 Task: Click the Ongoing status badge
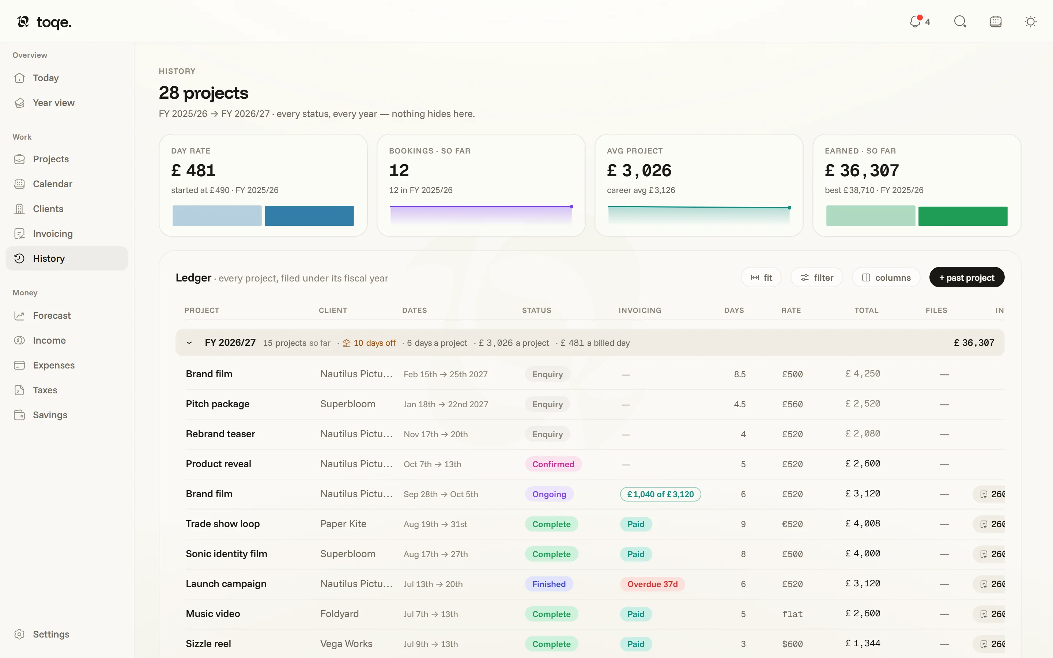click(549, 494)
